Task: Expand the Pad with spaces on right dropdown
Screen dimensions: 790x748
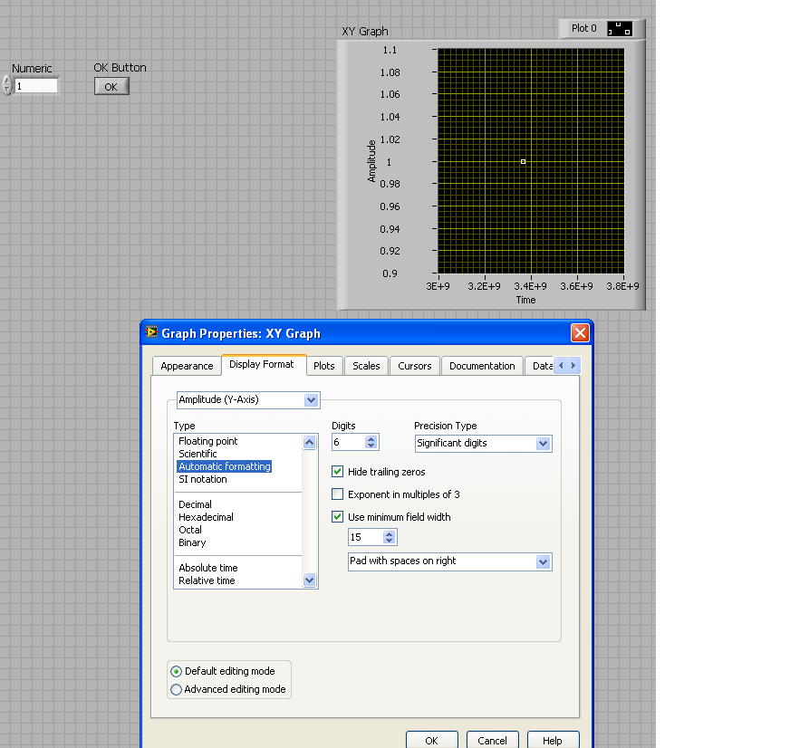Action: point(543,561)
